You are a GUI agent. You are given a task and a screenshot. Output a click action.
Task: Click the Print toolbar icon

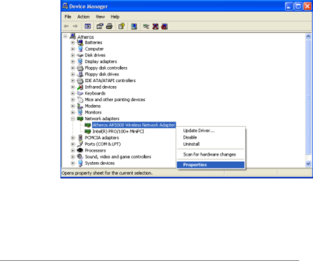(x=109, y=26)
